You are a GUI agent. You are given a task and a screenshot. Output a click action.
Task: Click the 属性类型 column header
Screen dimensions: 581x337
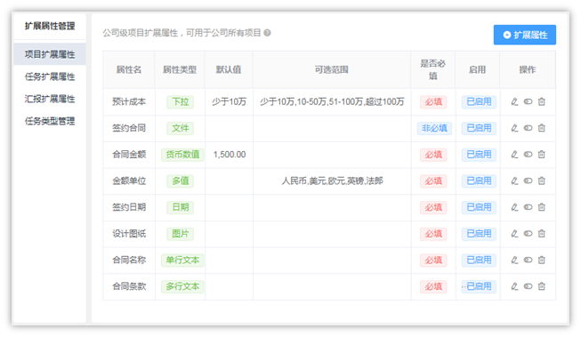180,69
